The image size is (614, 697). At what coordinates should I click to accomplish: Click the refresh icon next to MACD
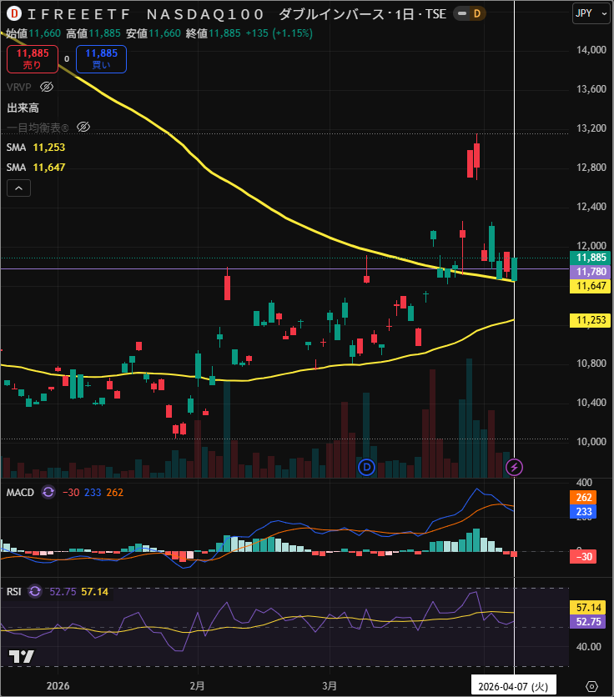48,492
